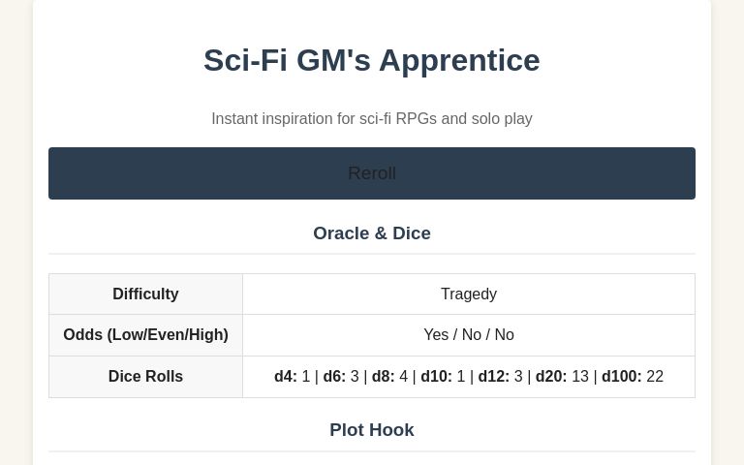The height and width of the screenshot is (465, 744).
Task: Click the d12 roll label
Action: tap(493, 376)
